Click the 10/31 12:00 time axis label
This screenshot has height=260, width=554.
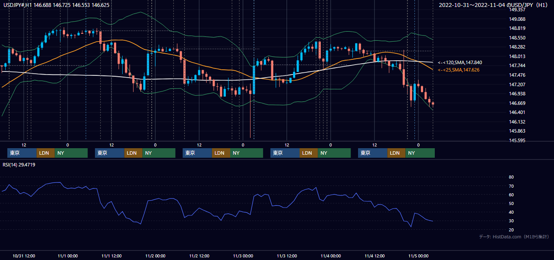pyautogui.click(x=24, y=256)
